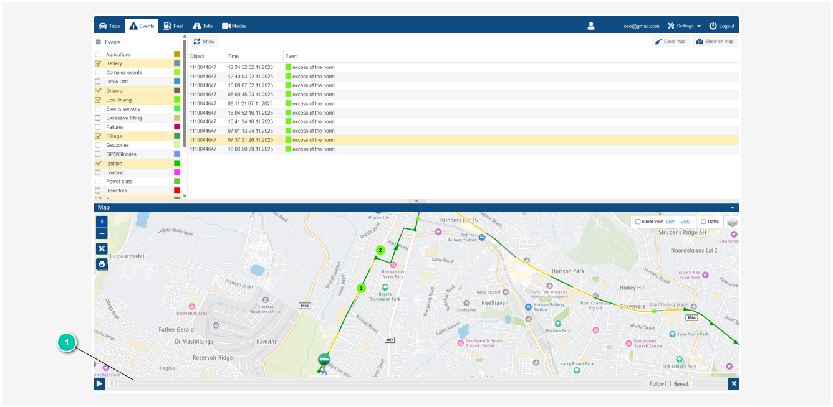Close the track player bar
The image size is (833, 407).
734,384
